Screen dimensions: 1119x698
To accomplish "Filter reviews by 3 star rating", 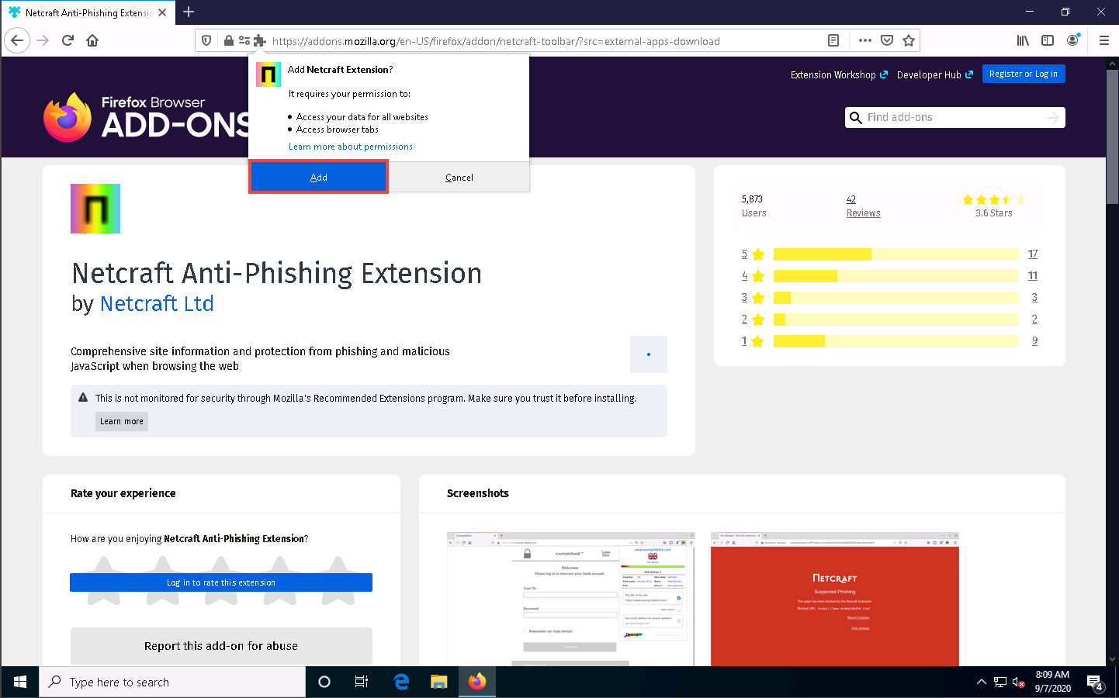I will (753, 298).
